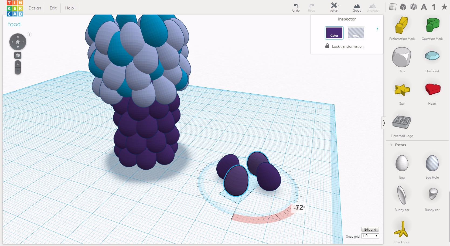Open navigation help question mark

29,34
